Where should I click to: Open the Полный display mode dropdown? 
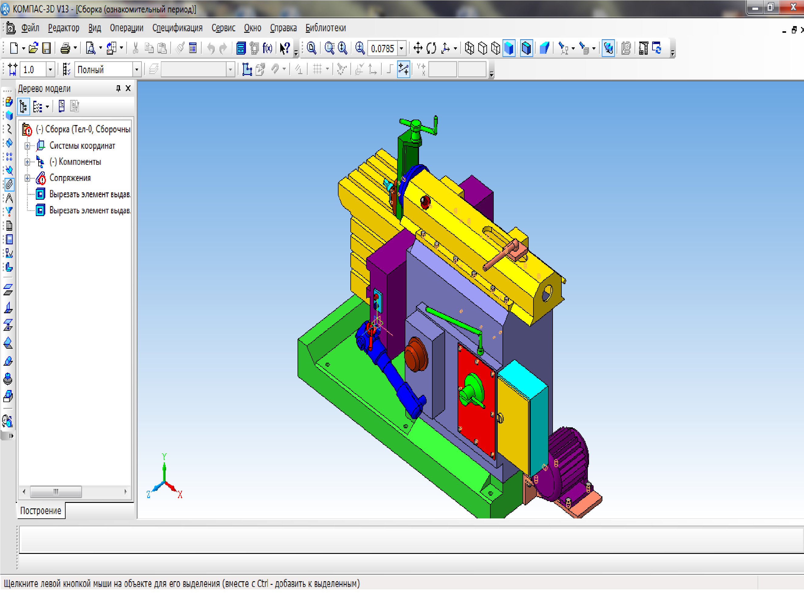coord(137,70)
